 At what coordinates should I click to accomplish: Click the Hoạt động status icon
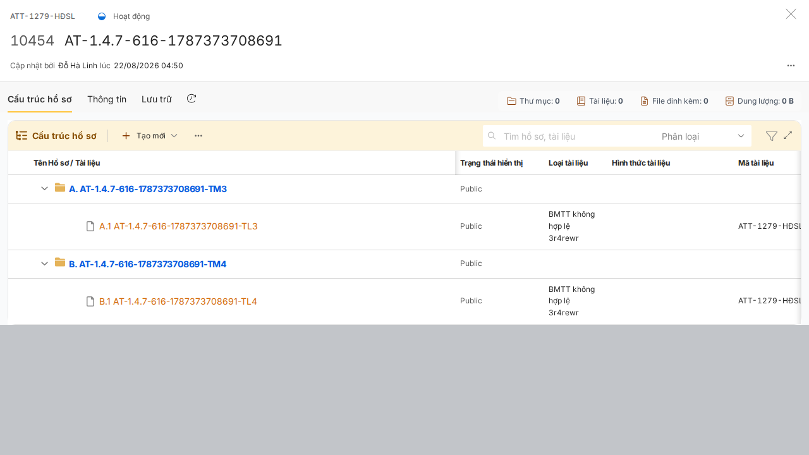[102, 16]
